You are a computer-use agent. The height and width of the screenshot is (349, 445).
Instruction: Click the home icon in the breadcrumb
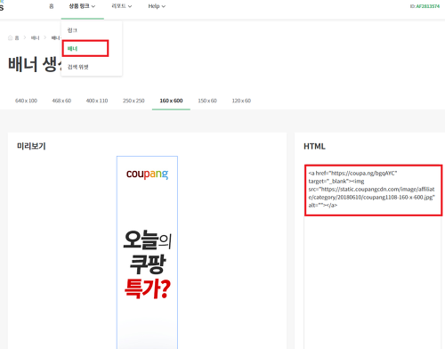pos(11,37)
